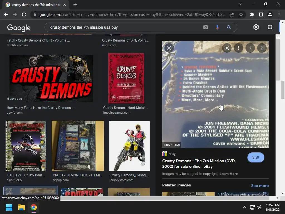Viewport: 285px width, 214px height.
Task: Reload the current page
Action: (x=24, y=14)
